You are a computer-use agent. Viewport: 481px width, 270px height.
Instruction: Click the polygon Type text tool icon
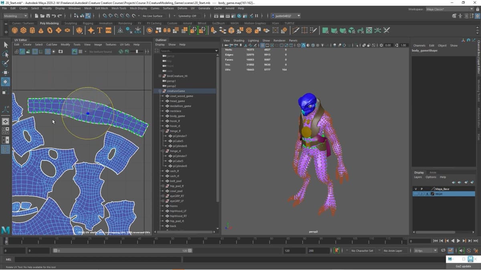pos(99,30)
